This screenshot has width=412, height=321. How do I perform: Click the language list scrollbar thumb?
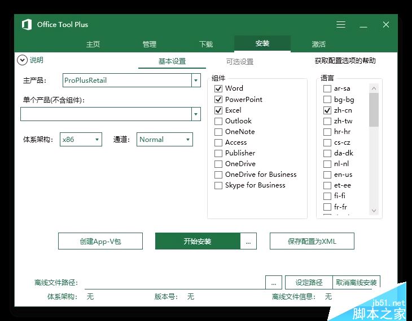[x=374, y=110]
